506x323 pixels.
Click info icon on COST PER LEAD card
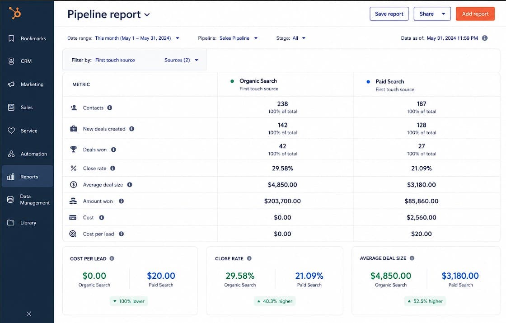pyautogui.click(x=112, y=258)
